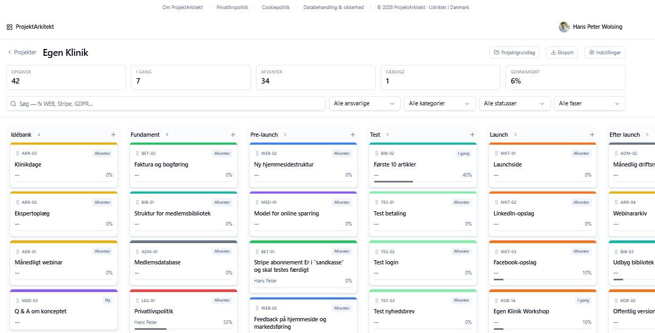The image size is (655, 333).
Task: Open Indstillinger settings
Action: tap(605, 53)
